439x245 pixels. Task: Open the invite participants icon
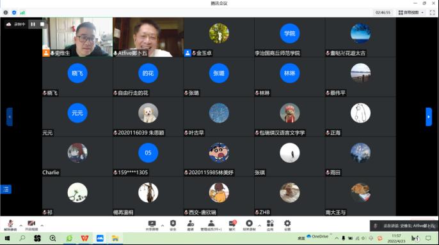[x=191, y=225]
